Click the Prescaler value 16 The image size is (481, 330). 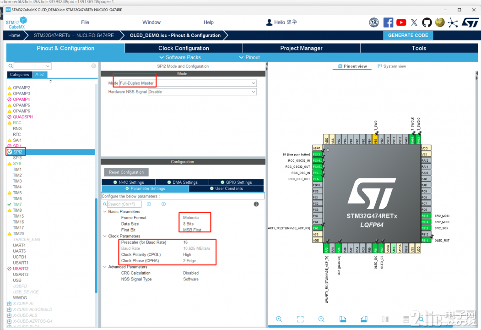click(185, 242)
